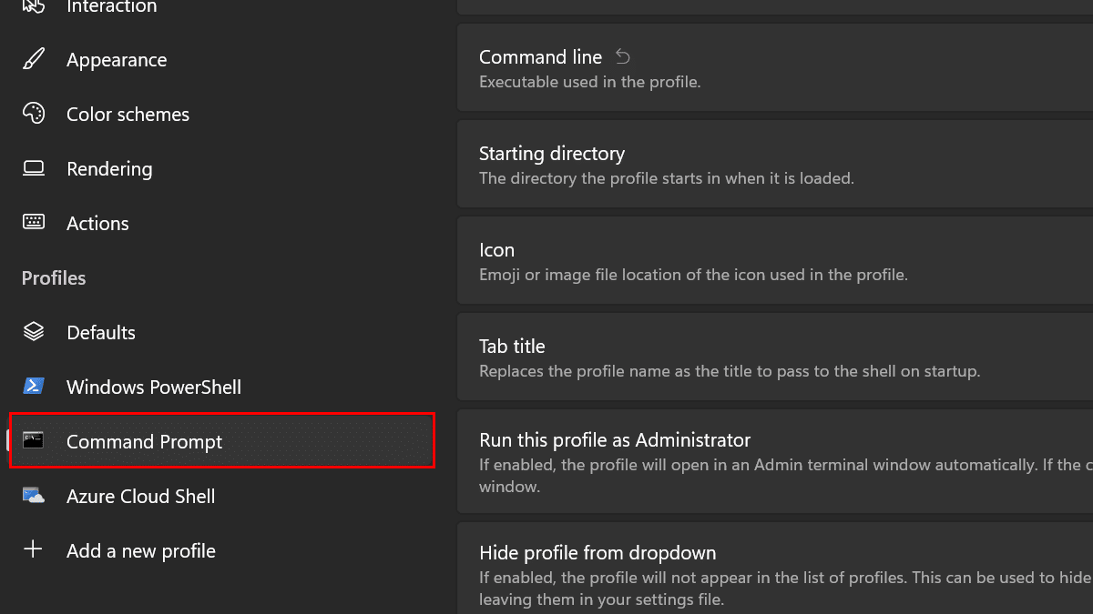Click the Rendering monitor icon
Viewport: 1093px width, 614px height.
point(34,169)
